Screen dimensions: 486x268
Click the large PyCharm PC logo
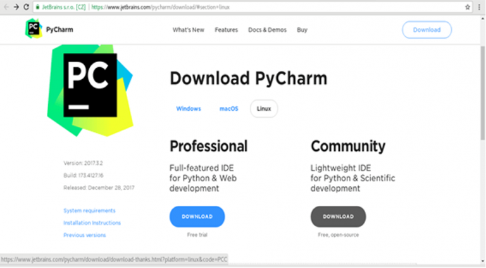coord(90,90)
